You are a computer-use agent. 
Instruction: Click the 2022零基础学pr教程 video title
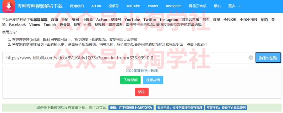point(142,71)
